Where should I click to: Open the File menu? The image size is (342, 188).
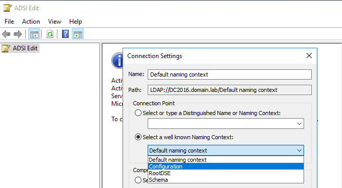pyautogui.click(x=9, y=22)
